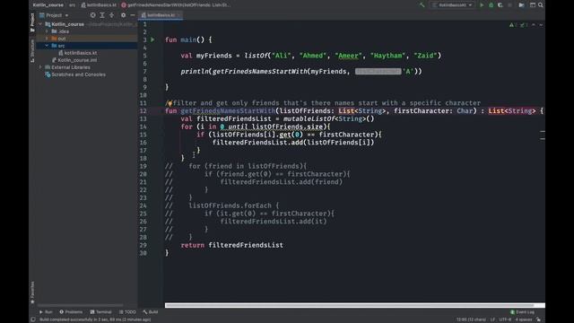
Task: Click the 4 spaces indent setting
Action: 524,319
